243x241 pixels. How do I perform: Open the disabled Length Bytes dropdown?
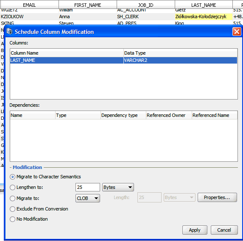pyautogui.click(x=179, y=197)
